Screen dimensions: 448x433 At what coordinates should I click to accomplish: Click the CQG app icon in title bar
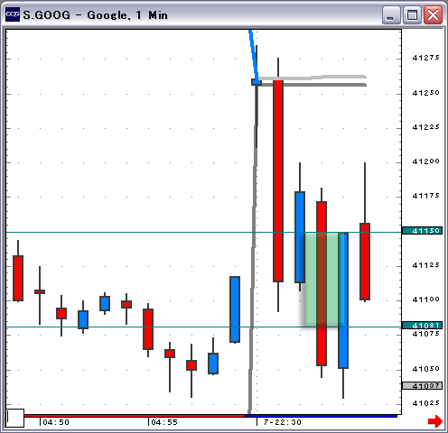[x=13, y=14]
